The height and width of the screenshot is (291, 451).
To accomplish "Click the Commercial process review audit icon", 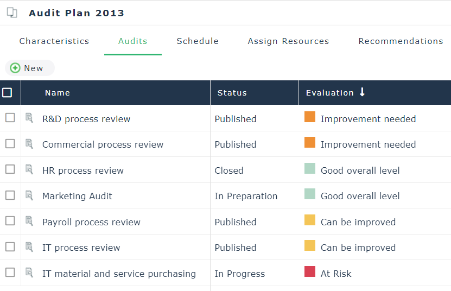I will click(29, 144).
